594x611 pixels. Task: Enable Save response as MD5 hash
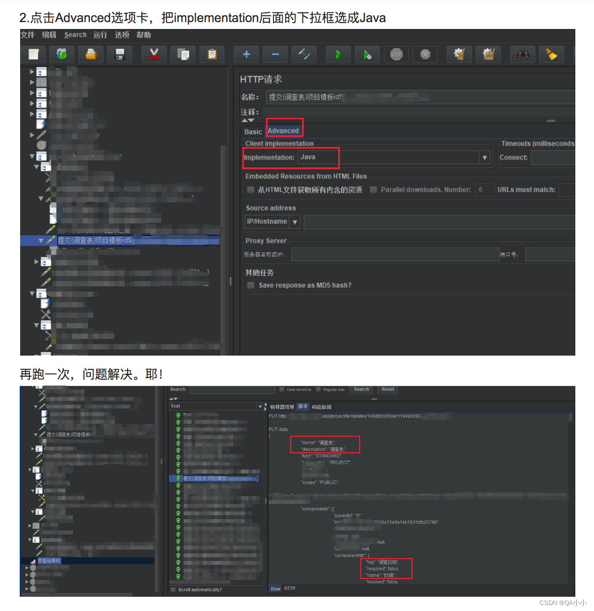tap(251, 285)
